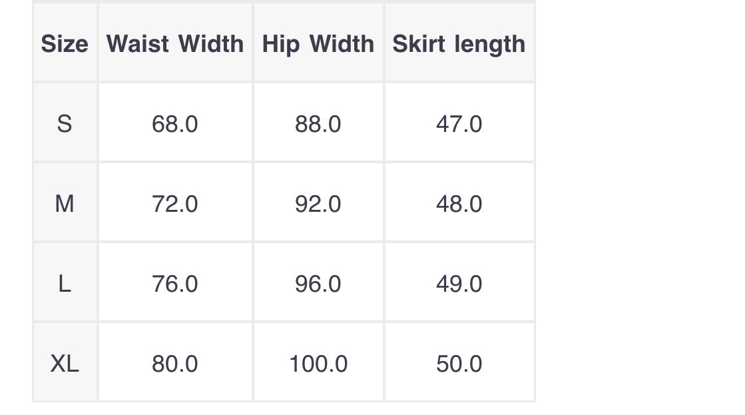This screenshot has height=415, width=745.
Task: Click the Hip Width column header
Action: click(x=318, y=44)
